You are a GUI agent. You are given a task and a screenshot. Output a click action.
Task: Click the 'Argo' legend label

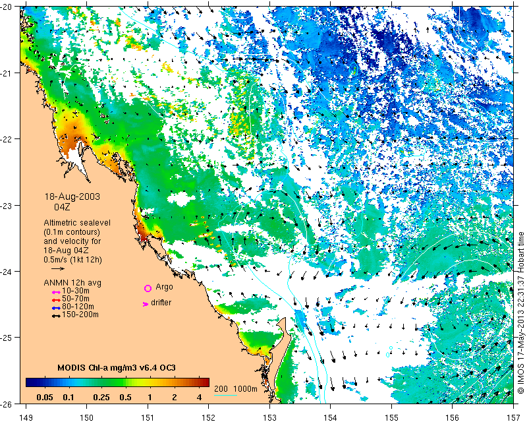click(164, 287)
